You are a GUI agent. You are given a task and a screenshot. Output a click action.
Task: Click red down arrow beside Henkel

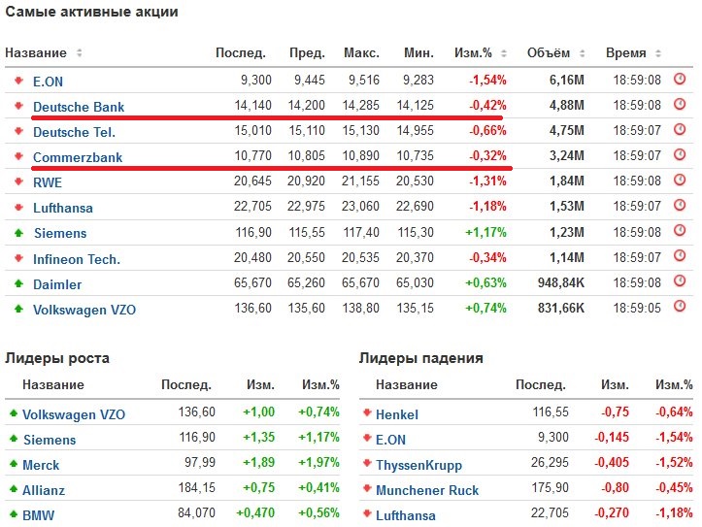click(366, 413)
